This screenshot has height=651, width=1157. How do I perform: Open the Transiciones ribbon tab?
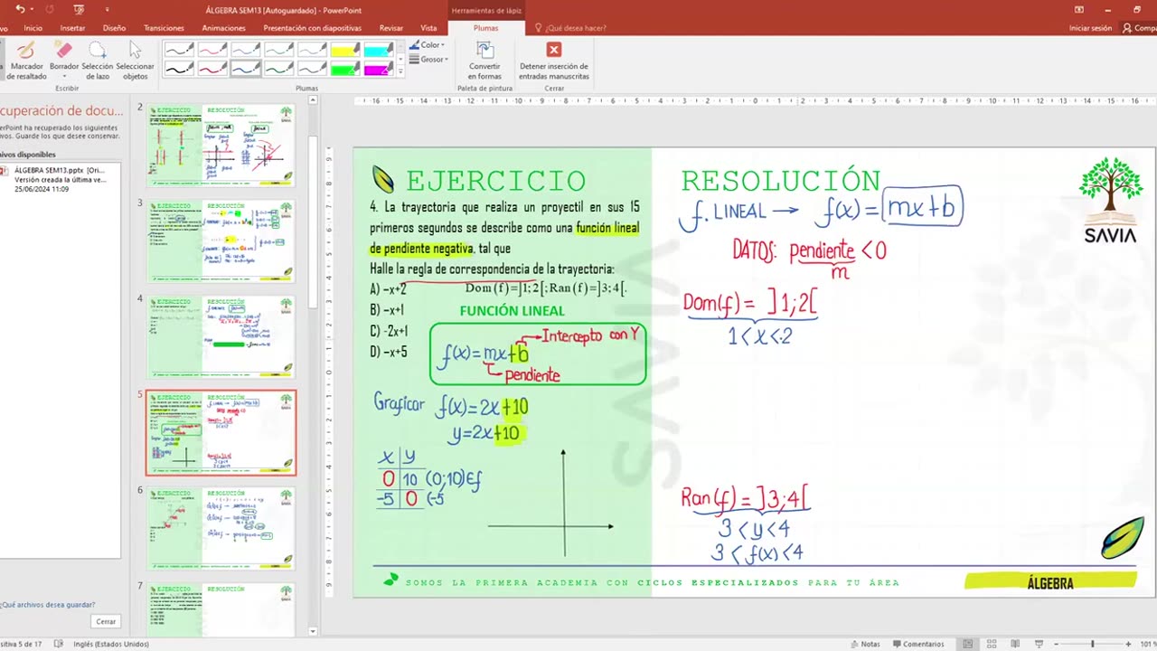coord(164,28)
